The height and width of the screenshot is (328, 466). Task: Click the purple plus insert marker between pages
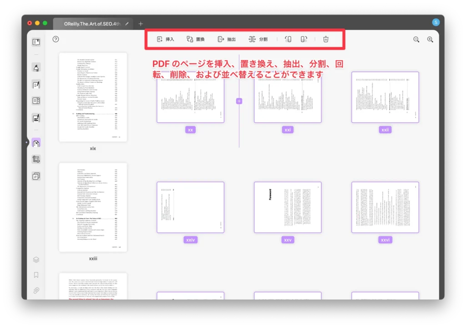[239, 101]
